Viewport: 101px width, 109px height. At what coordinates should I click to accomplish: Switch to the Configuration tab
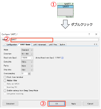[12, 44]
